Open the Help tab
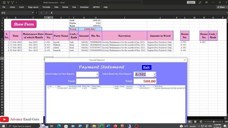Image resolution: width=228 pixels, height=128 pixels. pyautogui.click(x=105, y=7)
